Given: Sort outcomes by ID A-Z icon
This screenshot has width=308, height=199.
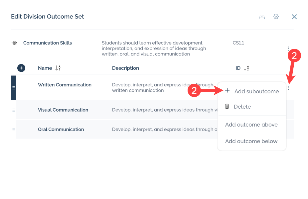Looking at the screenshot, I should [246, 68].
